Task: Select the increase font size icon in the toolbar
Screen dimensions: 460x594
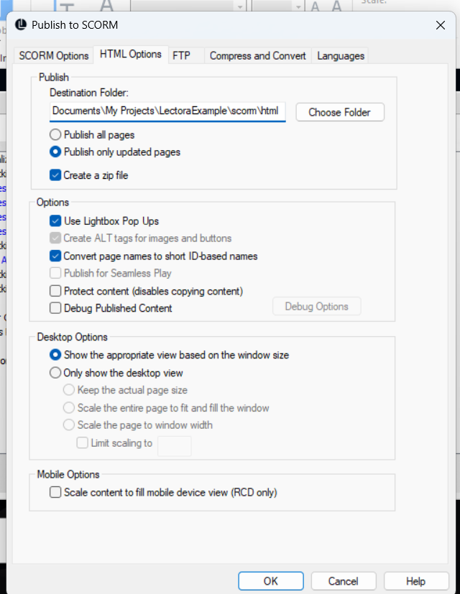Action: point(336,6)
